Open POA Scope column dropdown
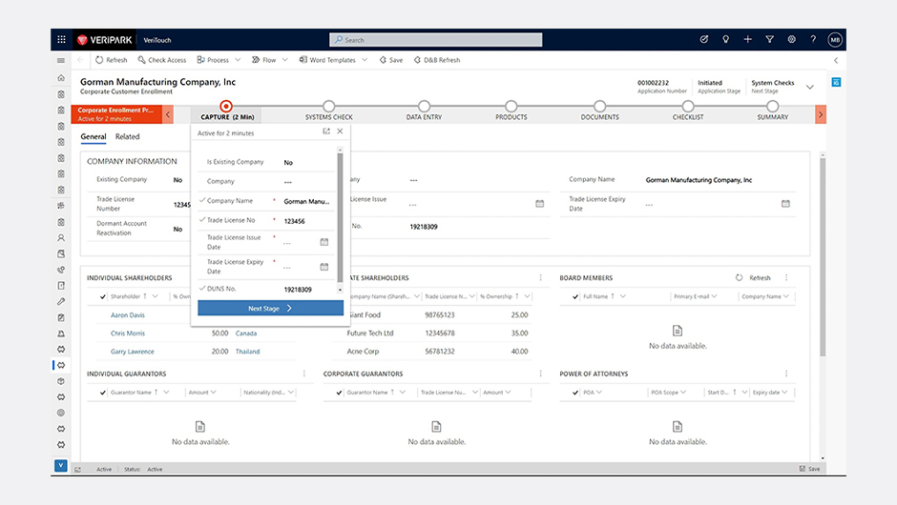This screenshot has height=505, width=897. 683,393
